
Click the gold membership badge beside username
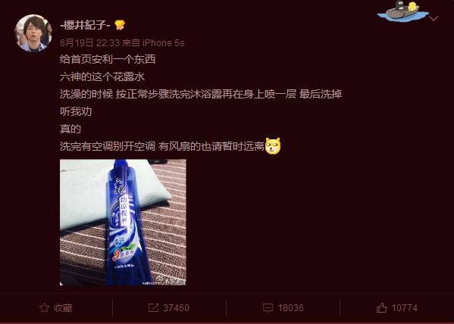(119, 25)
